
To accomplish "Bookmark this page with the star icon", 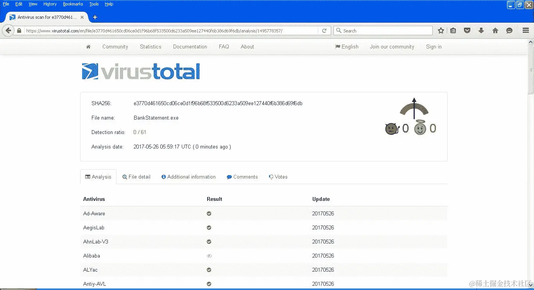I will (441, 31).
